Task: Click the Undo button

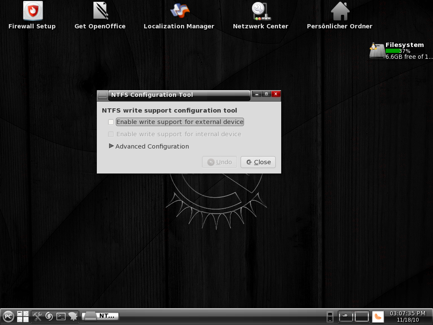Action: pyautogui.click(x=219, y=162)
